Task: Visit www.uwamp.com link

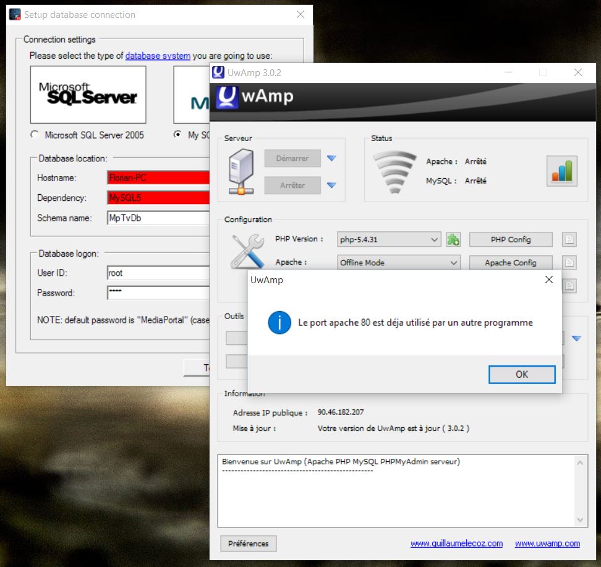Action: 547,544
